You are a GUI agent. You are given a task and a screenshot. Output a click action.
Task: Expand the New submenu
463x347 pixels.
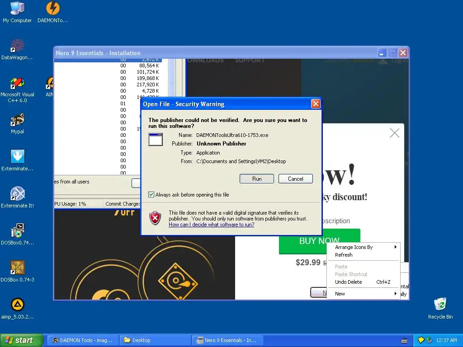point(363,294)
